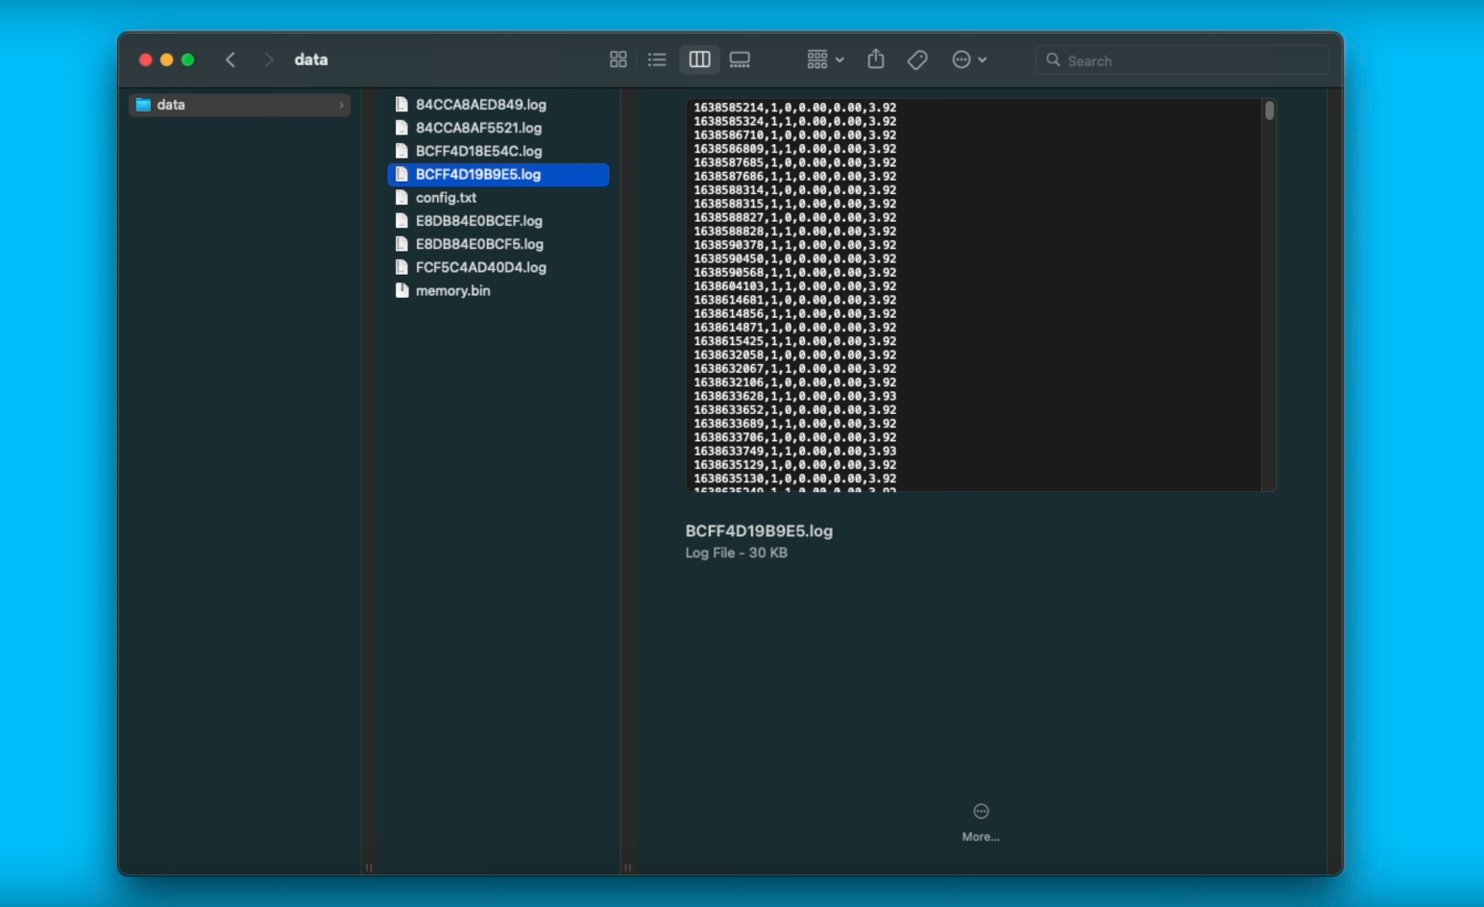
Task: Click the log file preview thumbnail
Action: pos(981,295)
